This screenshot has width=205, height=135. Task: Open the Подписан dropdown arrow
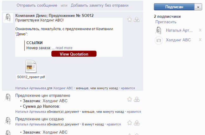click(x=198, y=7)
